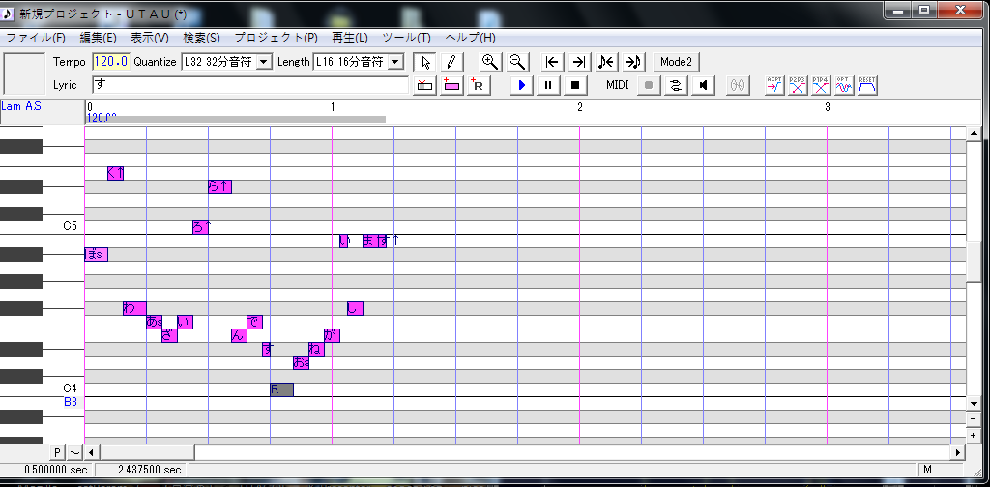Toggle Mode2 pitch editing
The height and width of the screenshot is (487, 990).
676,62
